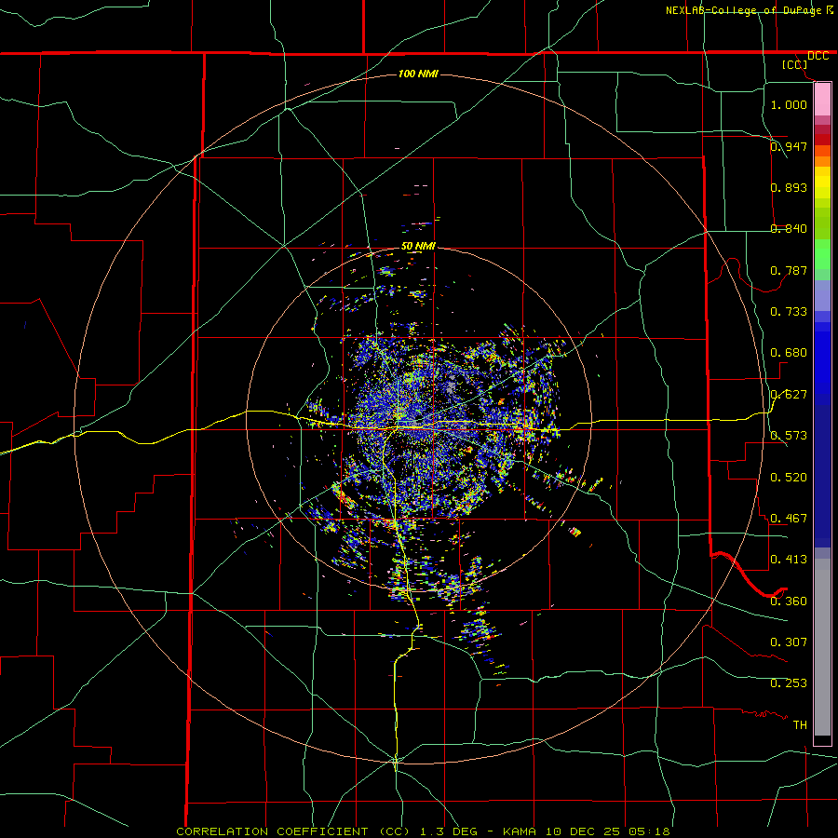Viewport: 838px width, 838px height.
Task: Click the pink swatch at top of color bar
Action: click(x=822, y=100)
